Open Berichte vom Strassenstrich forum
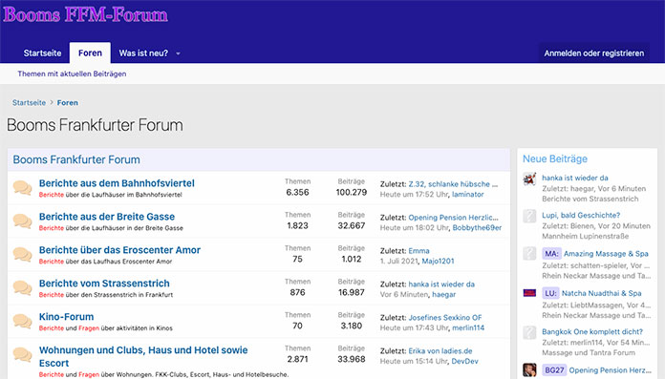 pyautogui.click(x=104, y=284)
